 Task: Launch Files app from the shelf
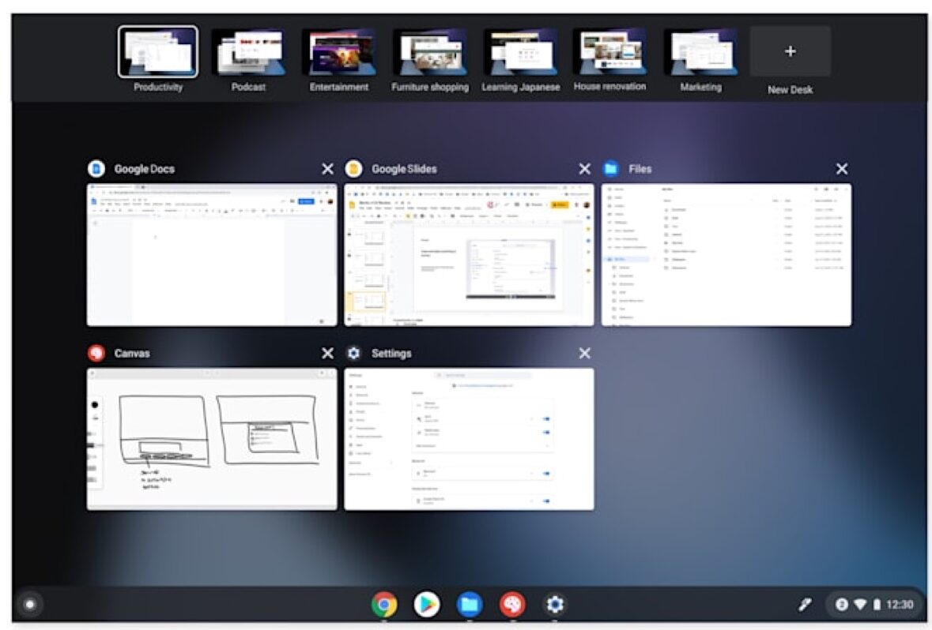pos(470,605)
